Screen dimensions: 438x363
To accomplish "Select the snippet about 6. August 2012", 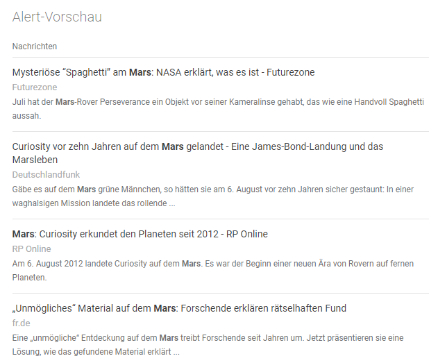I will click(x=213, y=270).
